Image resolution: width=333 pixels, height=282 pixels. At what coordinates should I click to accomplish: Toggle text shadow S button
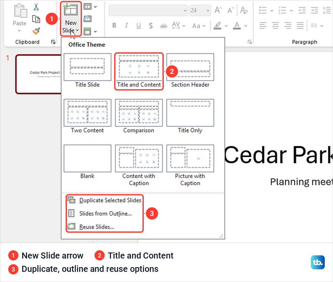(151, 25)
